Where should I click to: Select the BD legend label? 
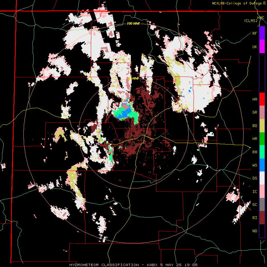(x=255, y=126)
